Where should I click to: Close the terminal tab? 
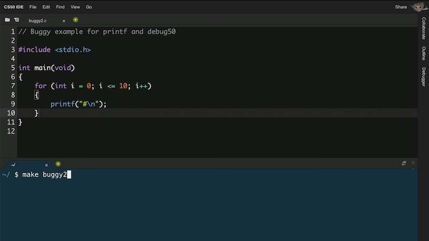pos(46,165)
